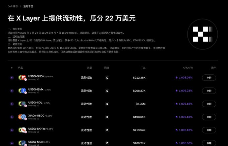Click the $198.61K TVL value

point(139,117)
